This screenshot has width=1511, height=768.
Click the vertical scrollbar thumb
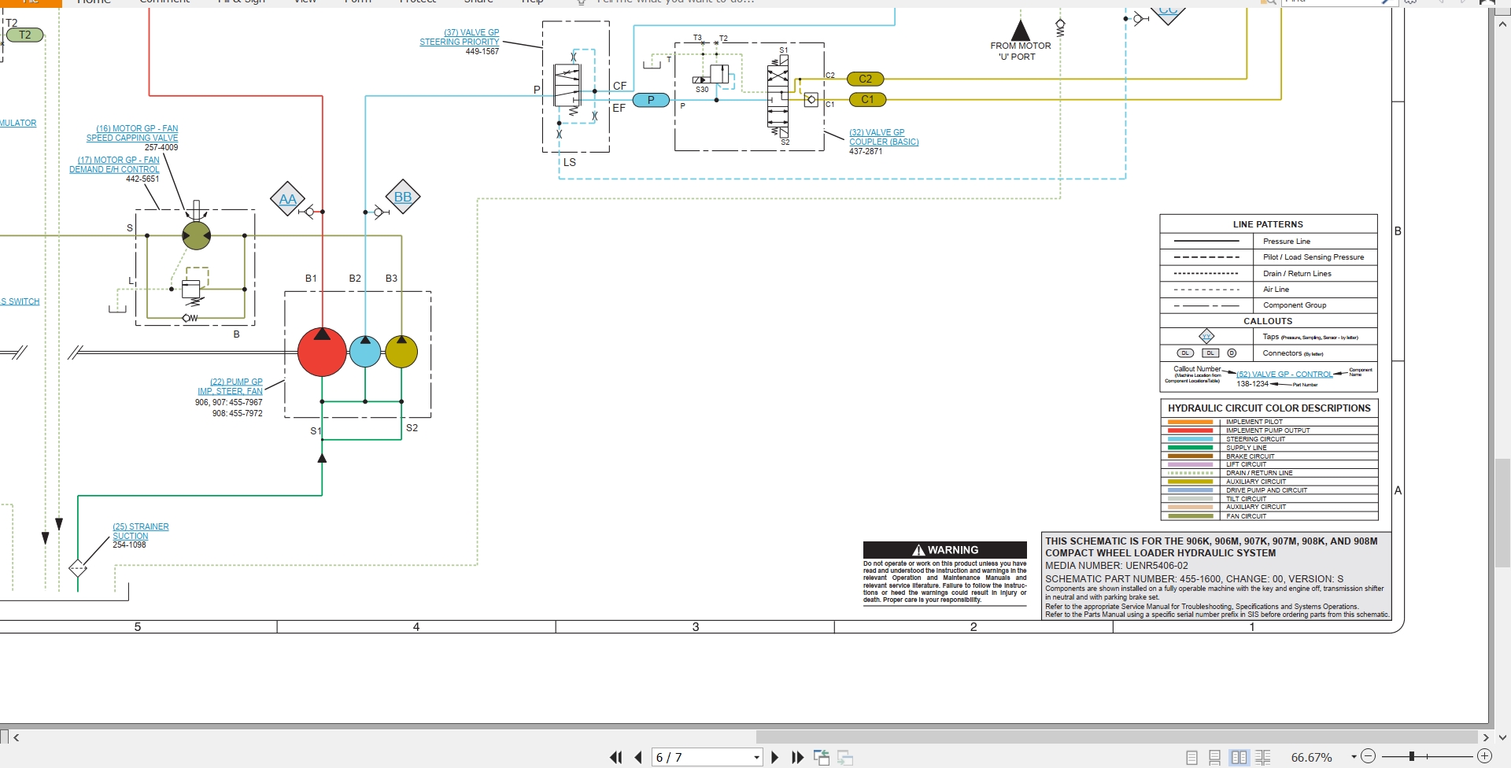(1502, 512)
